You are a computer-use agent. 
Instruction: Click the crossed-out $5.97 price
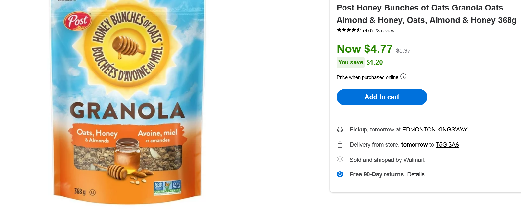coord(403,51)
